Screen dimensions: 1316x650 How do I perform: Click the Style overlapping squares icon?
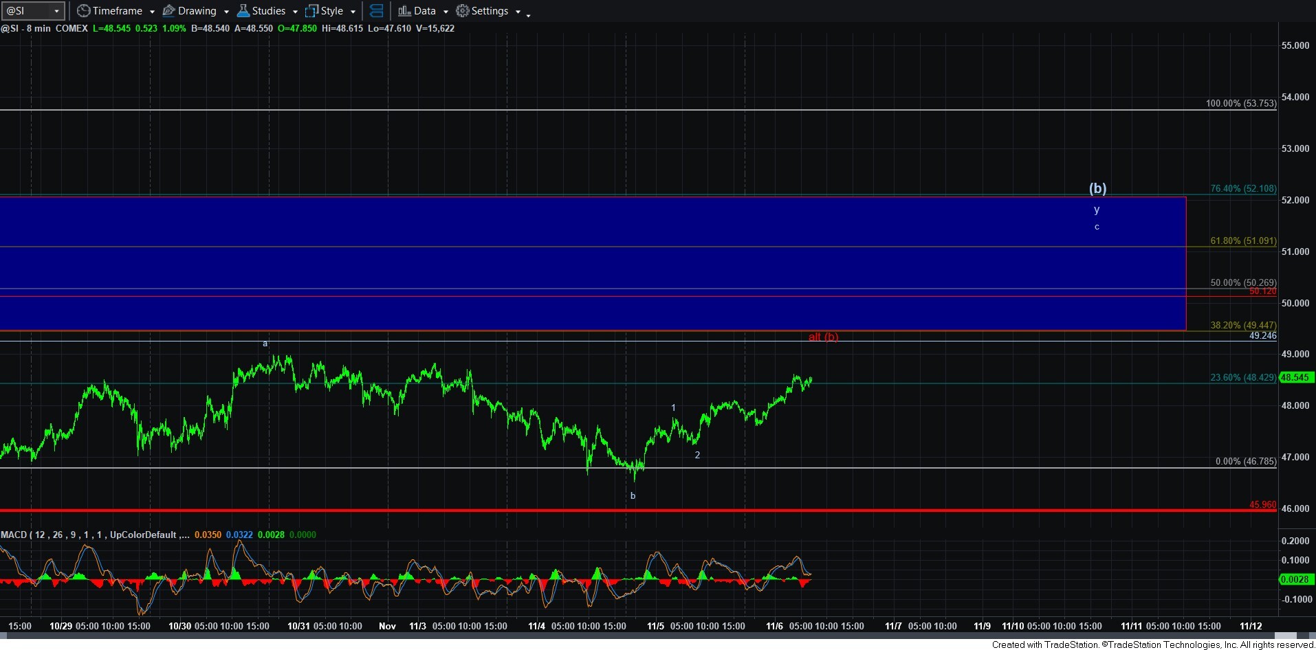coord(311,11)
